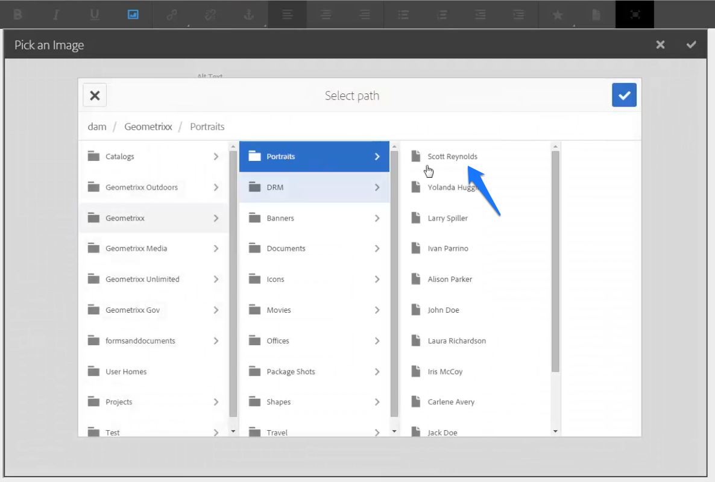Expand the Geometrixx Outdoors folder
The height and width of the screenshot is (482, 715).
tap(216, 187)
